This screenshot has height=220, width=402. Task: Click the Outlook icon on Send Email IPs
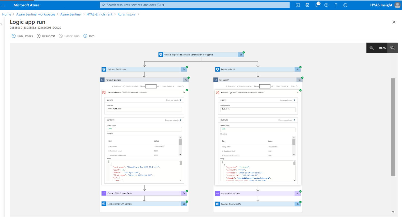(x=218, y=204)
